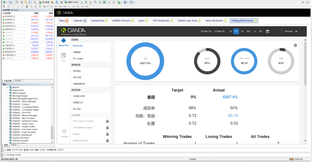The image size is (312, 162).
Task: Open the Primary account dropdown
Action: pos(291,31)
